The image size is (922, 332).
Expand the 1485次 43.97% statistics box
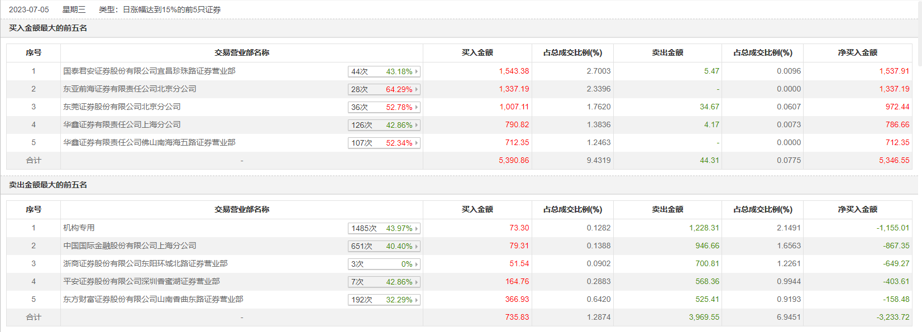(417, 228)
